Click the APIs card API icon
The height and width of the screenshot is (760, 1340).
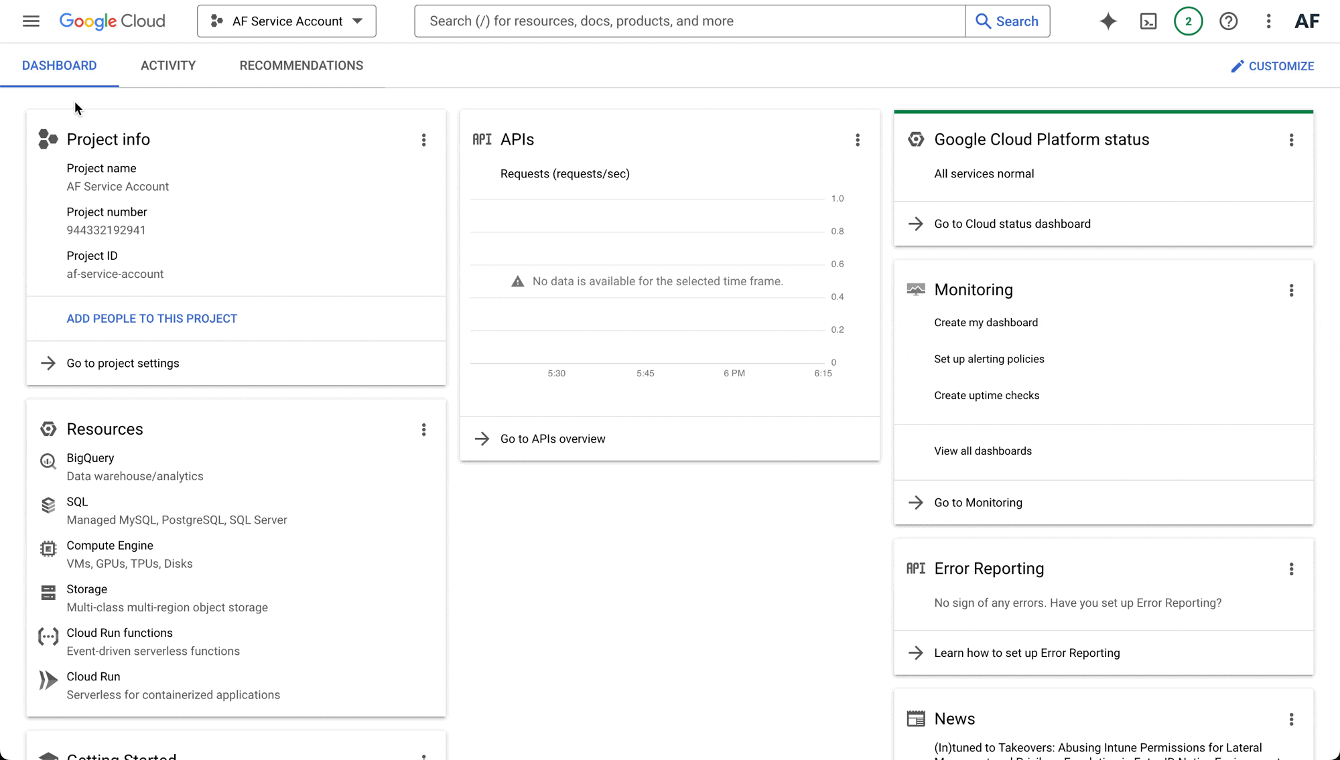pyautogui.click(x=482, y=139)
